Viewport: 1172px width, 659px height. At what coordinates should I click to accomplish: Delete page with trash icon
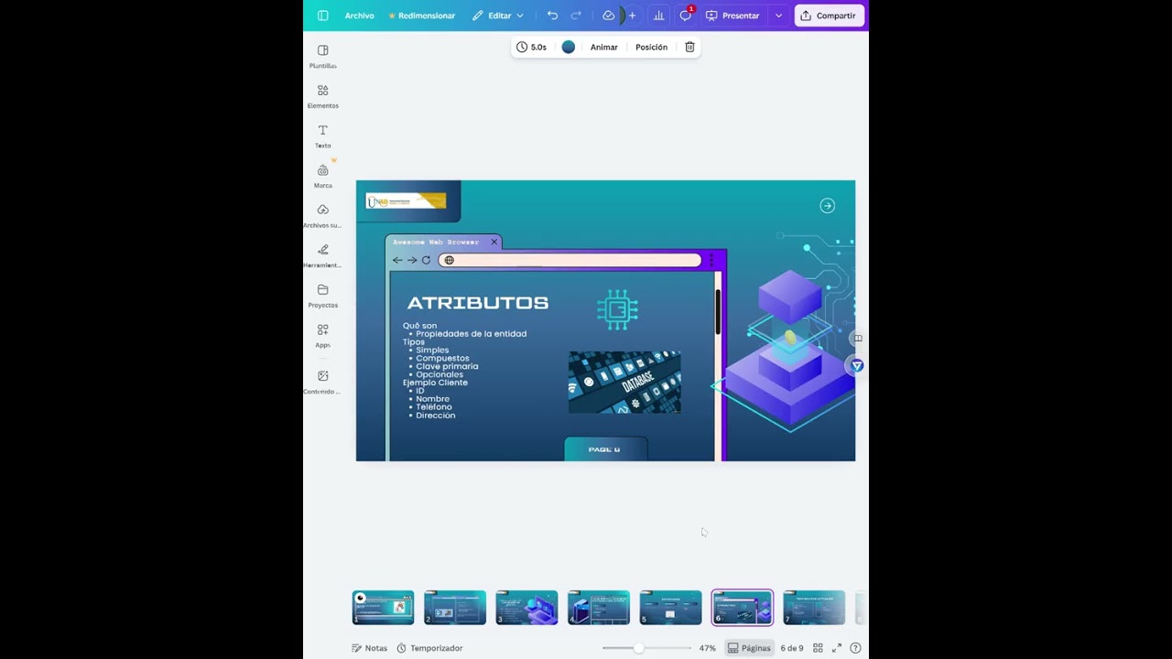(x=689, y=47)
